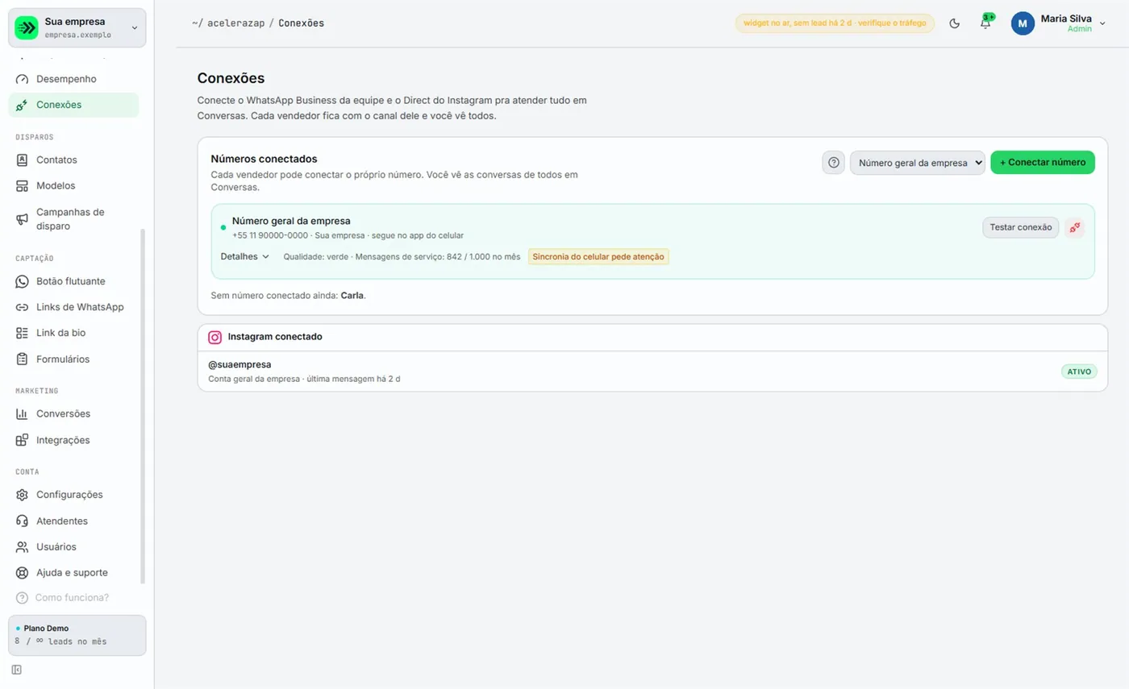Click the sidebar scrollbar
Image resolution: width=1129 pixels, height=689 pixels.
click(143, 405)
